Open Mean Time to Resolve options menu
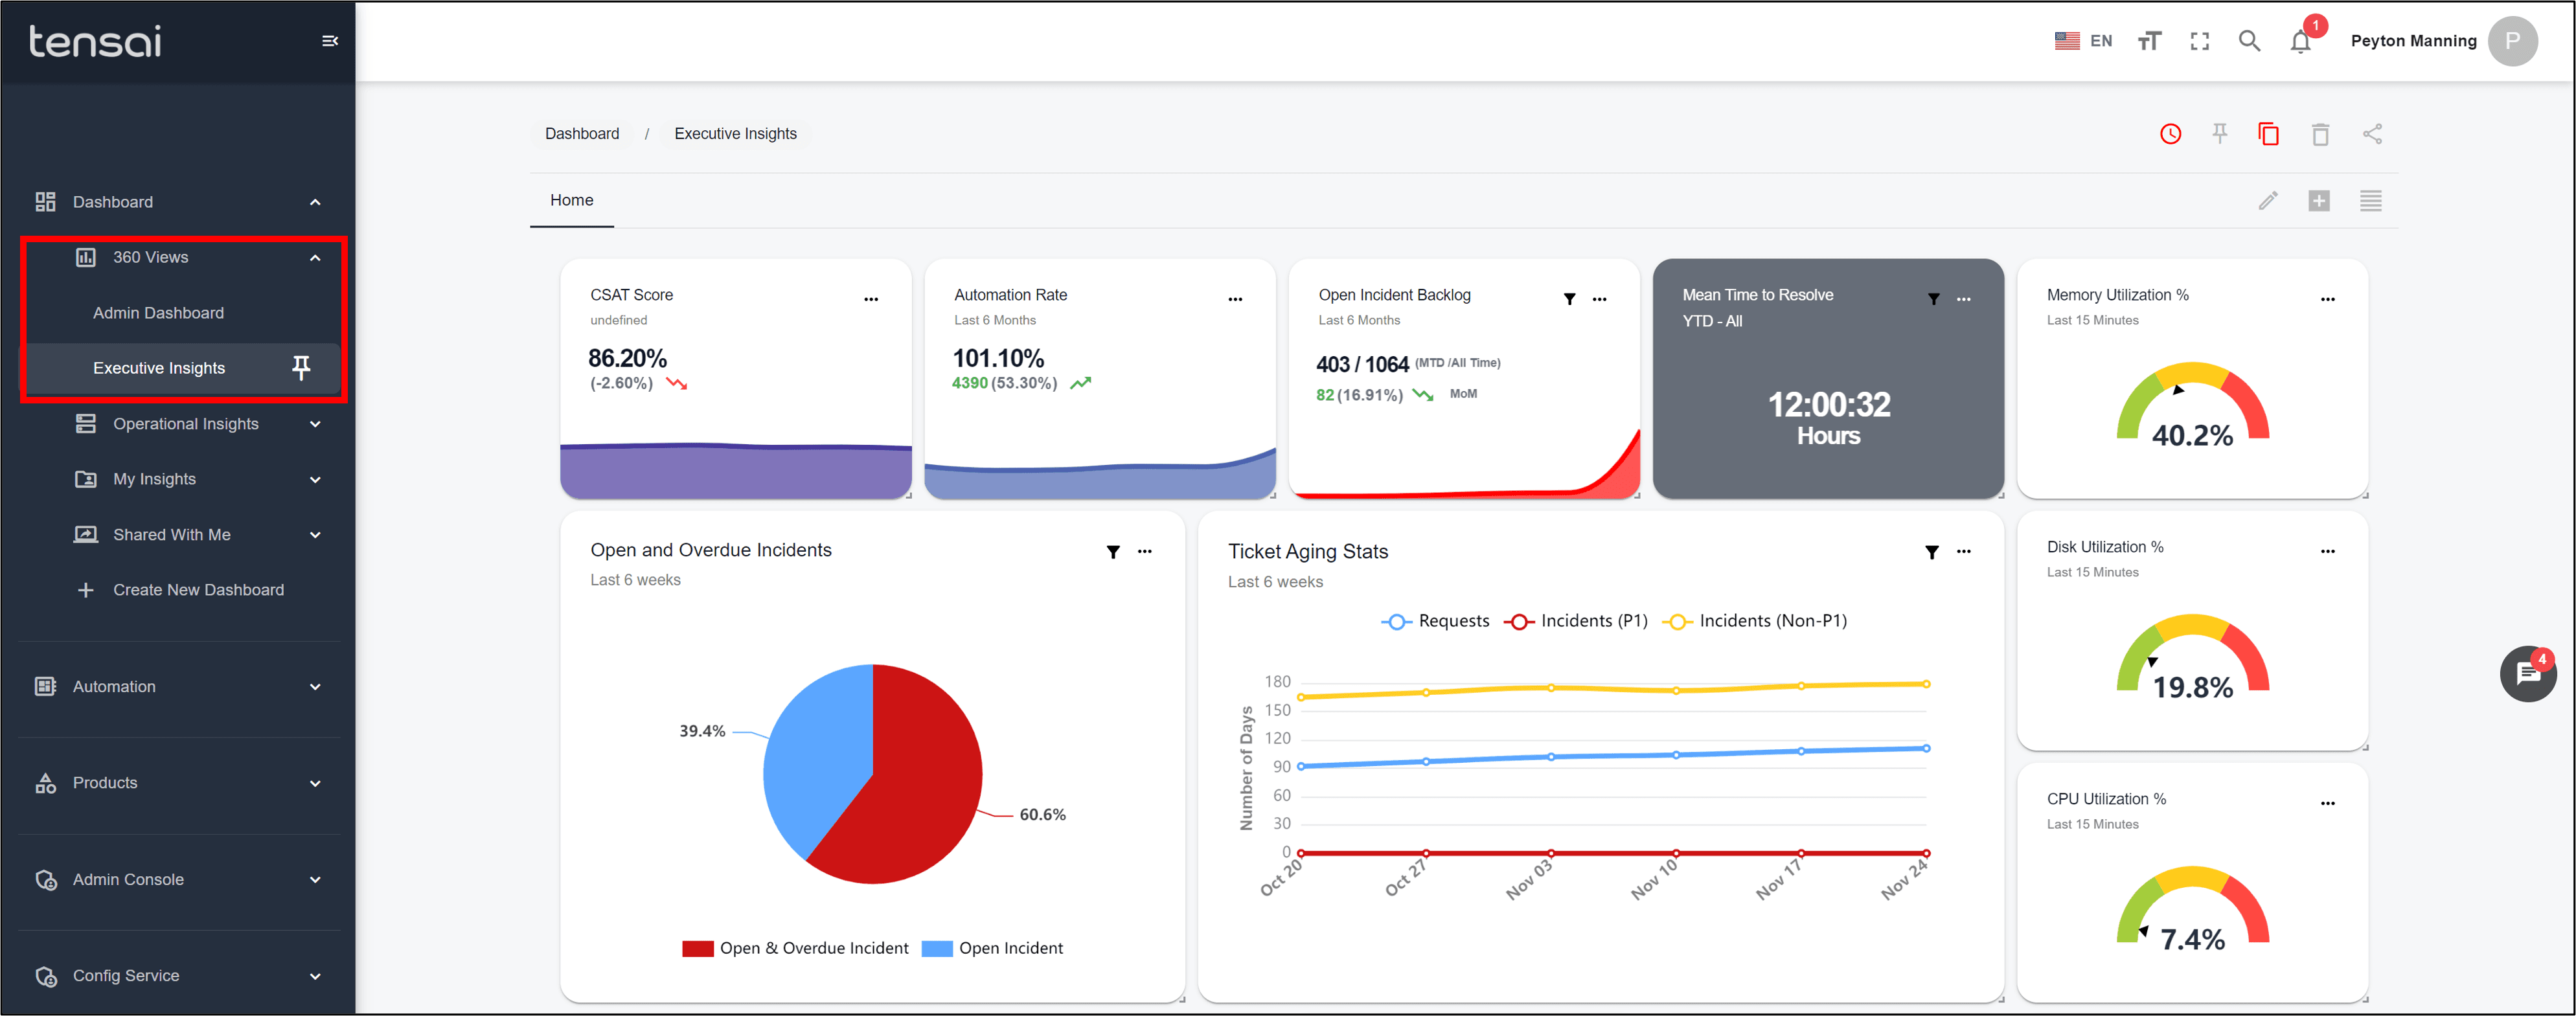The height and width of the screenshot is (1016, 2576). (x=1963, y=299)
